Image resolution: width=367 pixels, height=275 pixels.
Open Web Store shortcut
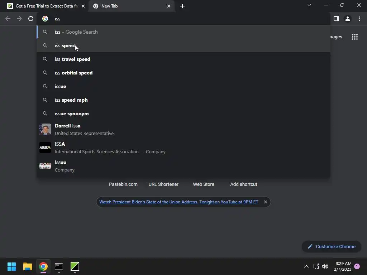(204, 184)
